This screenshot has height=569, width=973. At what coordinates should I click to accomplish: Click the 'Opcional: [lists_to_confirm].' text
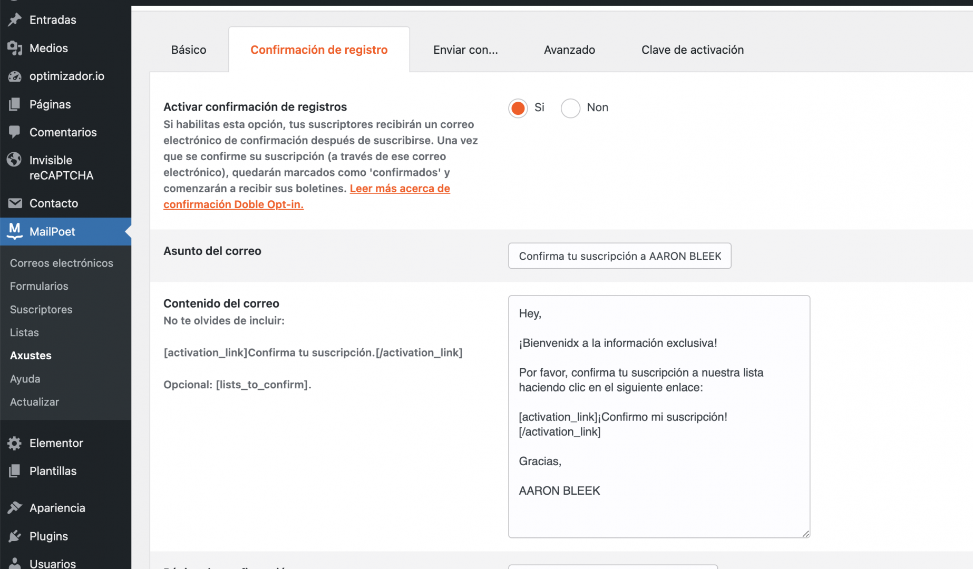coord(237,385)
